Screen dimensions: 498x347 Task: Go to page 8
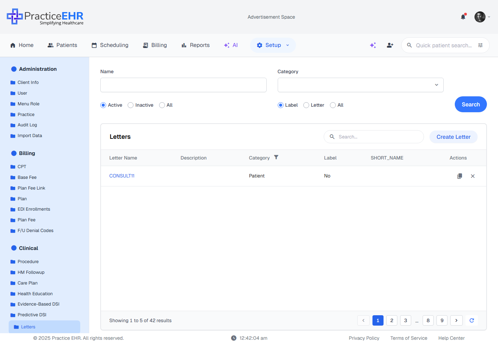pos(428,320)
